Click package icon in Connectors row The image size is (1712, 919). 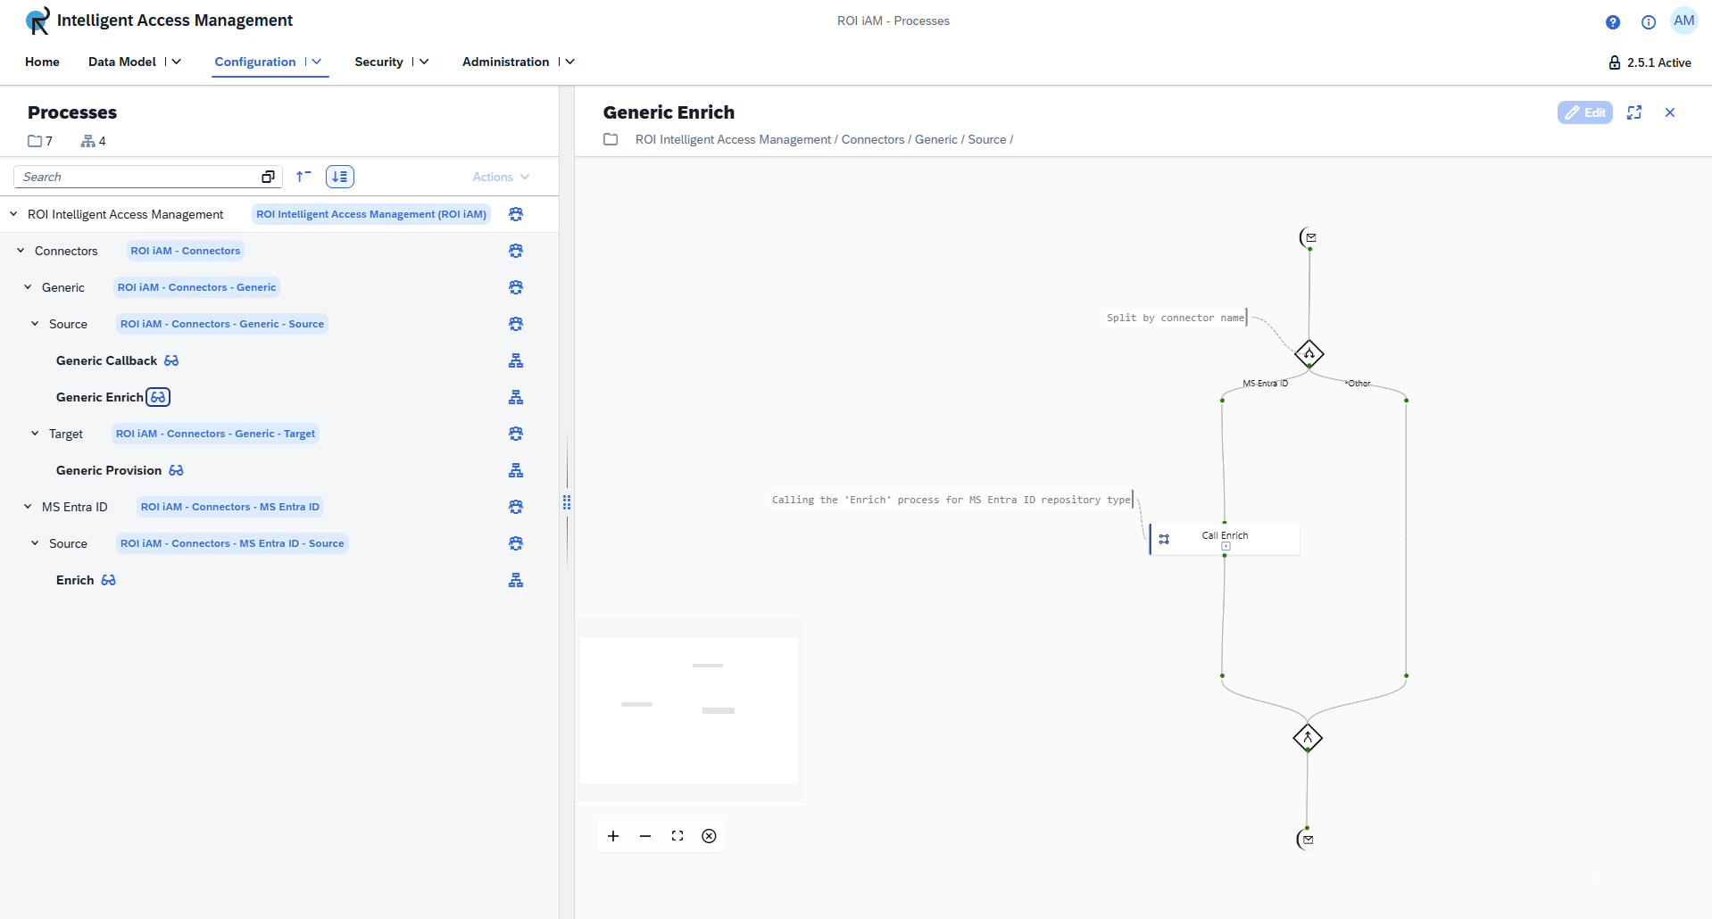(x=516, y=251)
